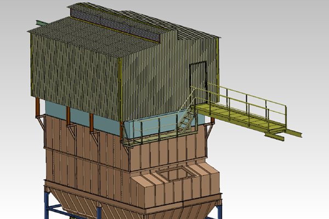
Task: Click the far end of walkway beam
Action: [x=295, y=133]
